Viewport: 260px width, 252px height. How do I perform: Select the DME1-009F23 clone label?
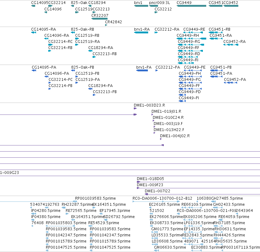click(150, 185)
